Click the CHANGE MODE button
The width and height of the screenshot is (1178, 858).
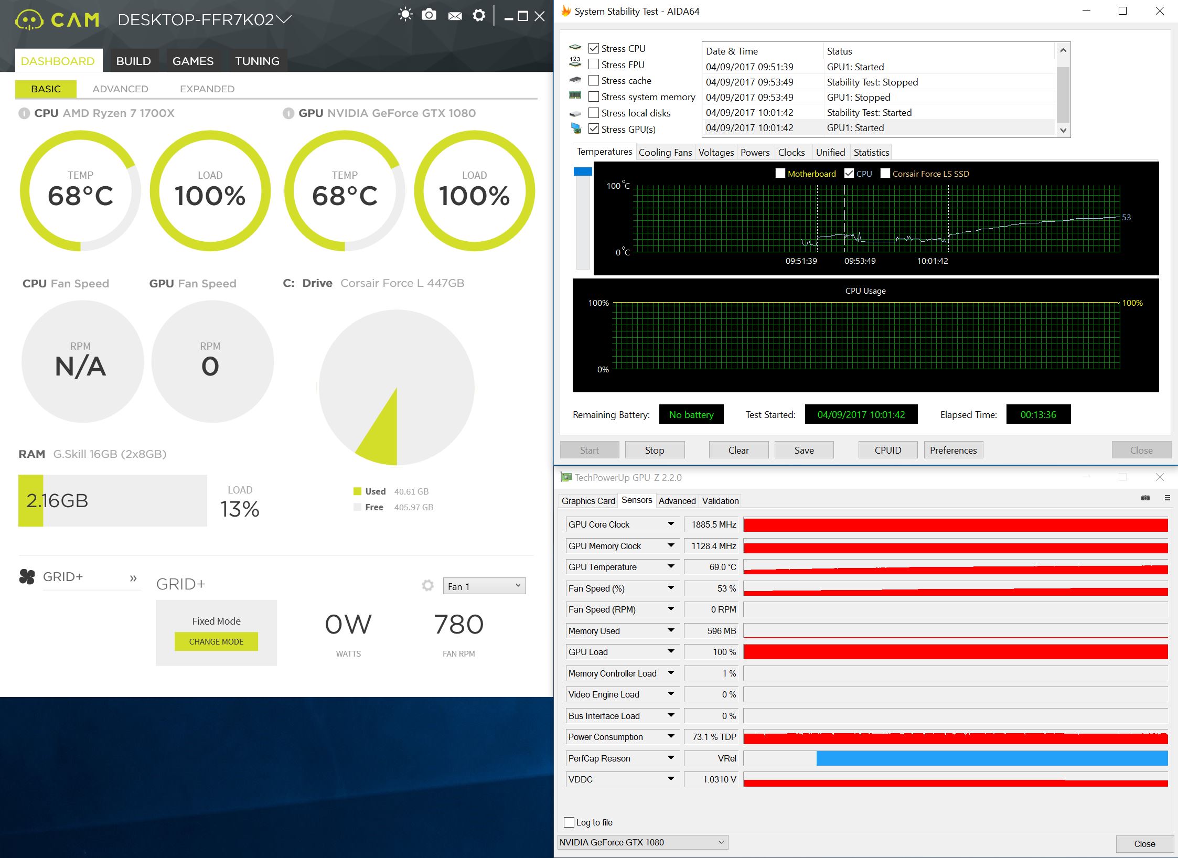point(216,641)
